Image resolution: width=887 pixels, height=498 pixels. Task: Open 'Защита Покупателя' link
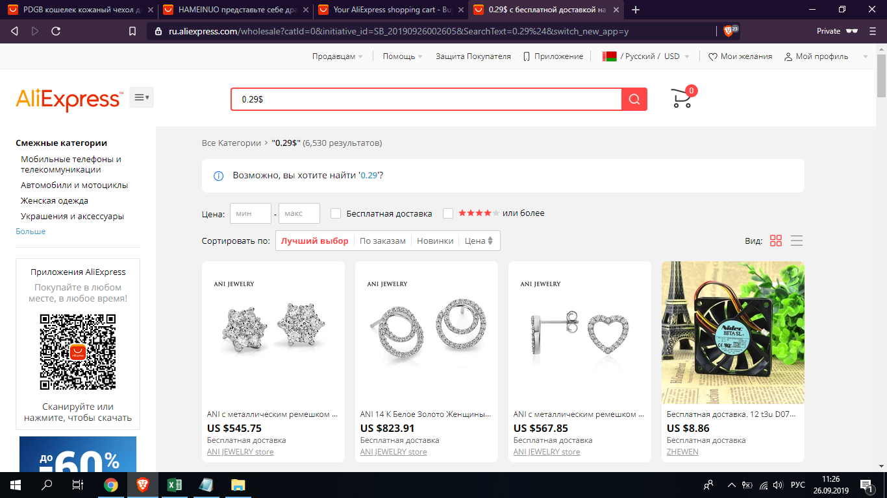(x=473, y=56)
